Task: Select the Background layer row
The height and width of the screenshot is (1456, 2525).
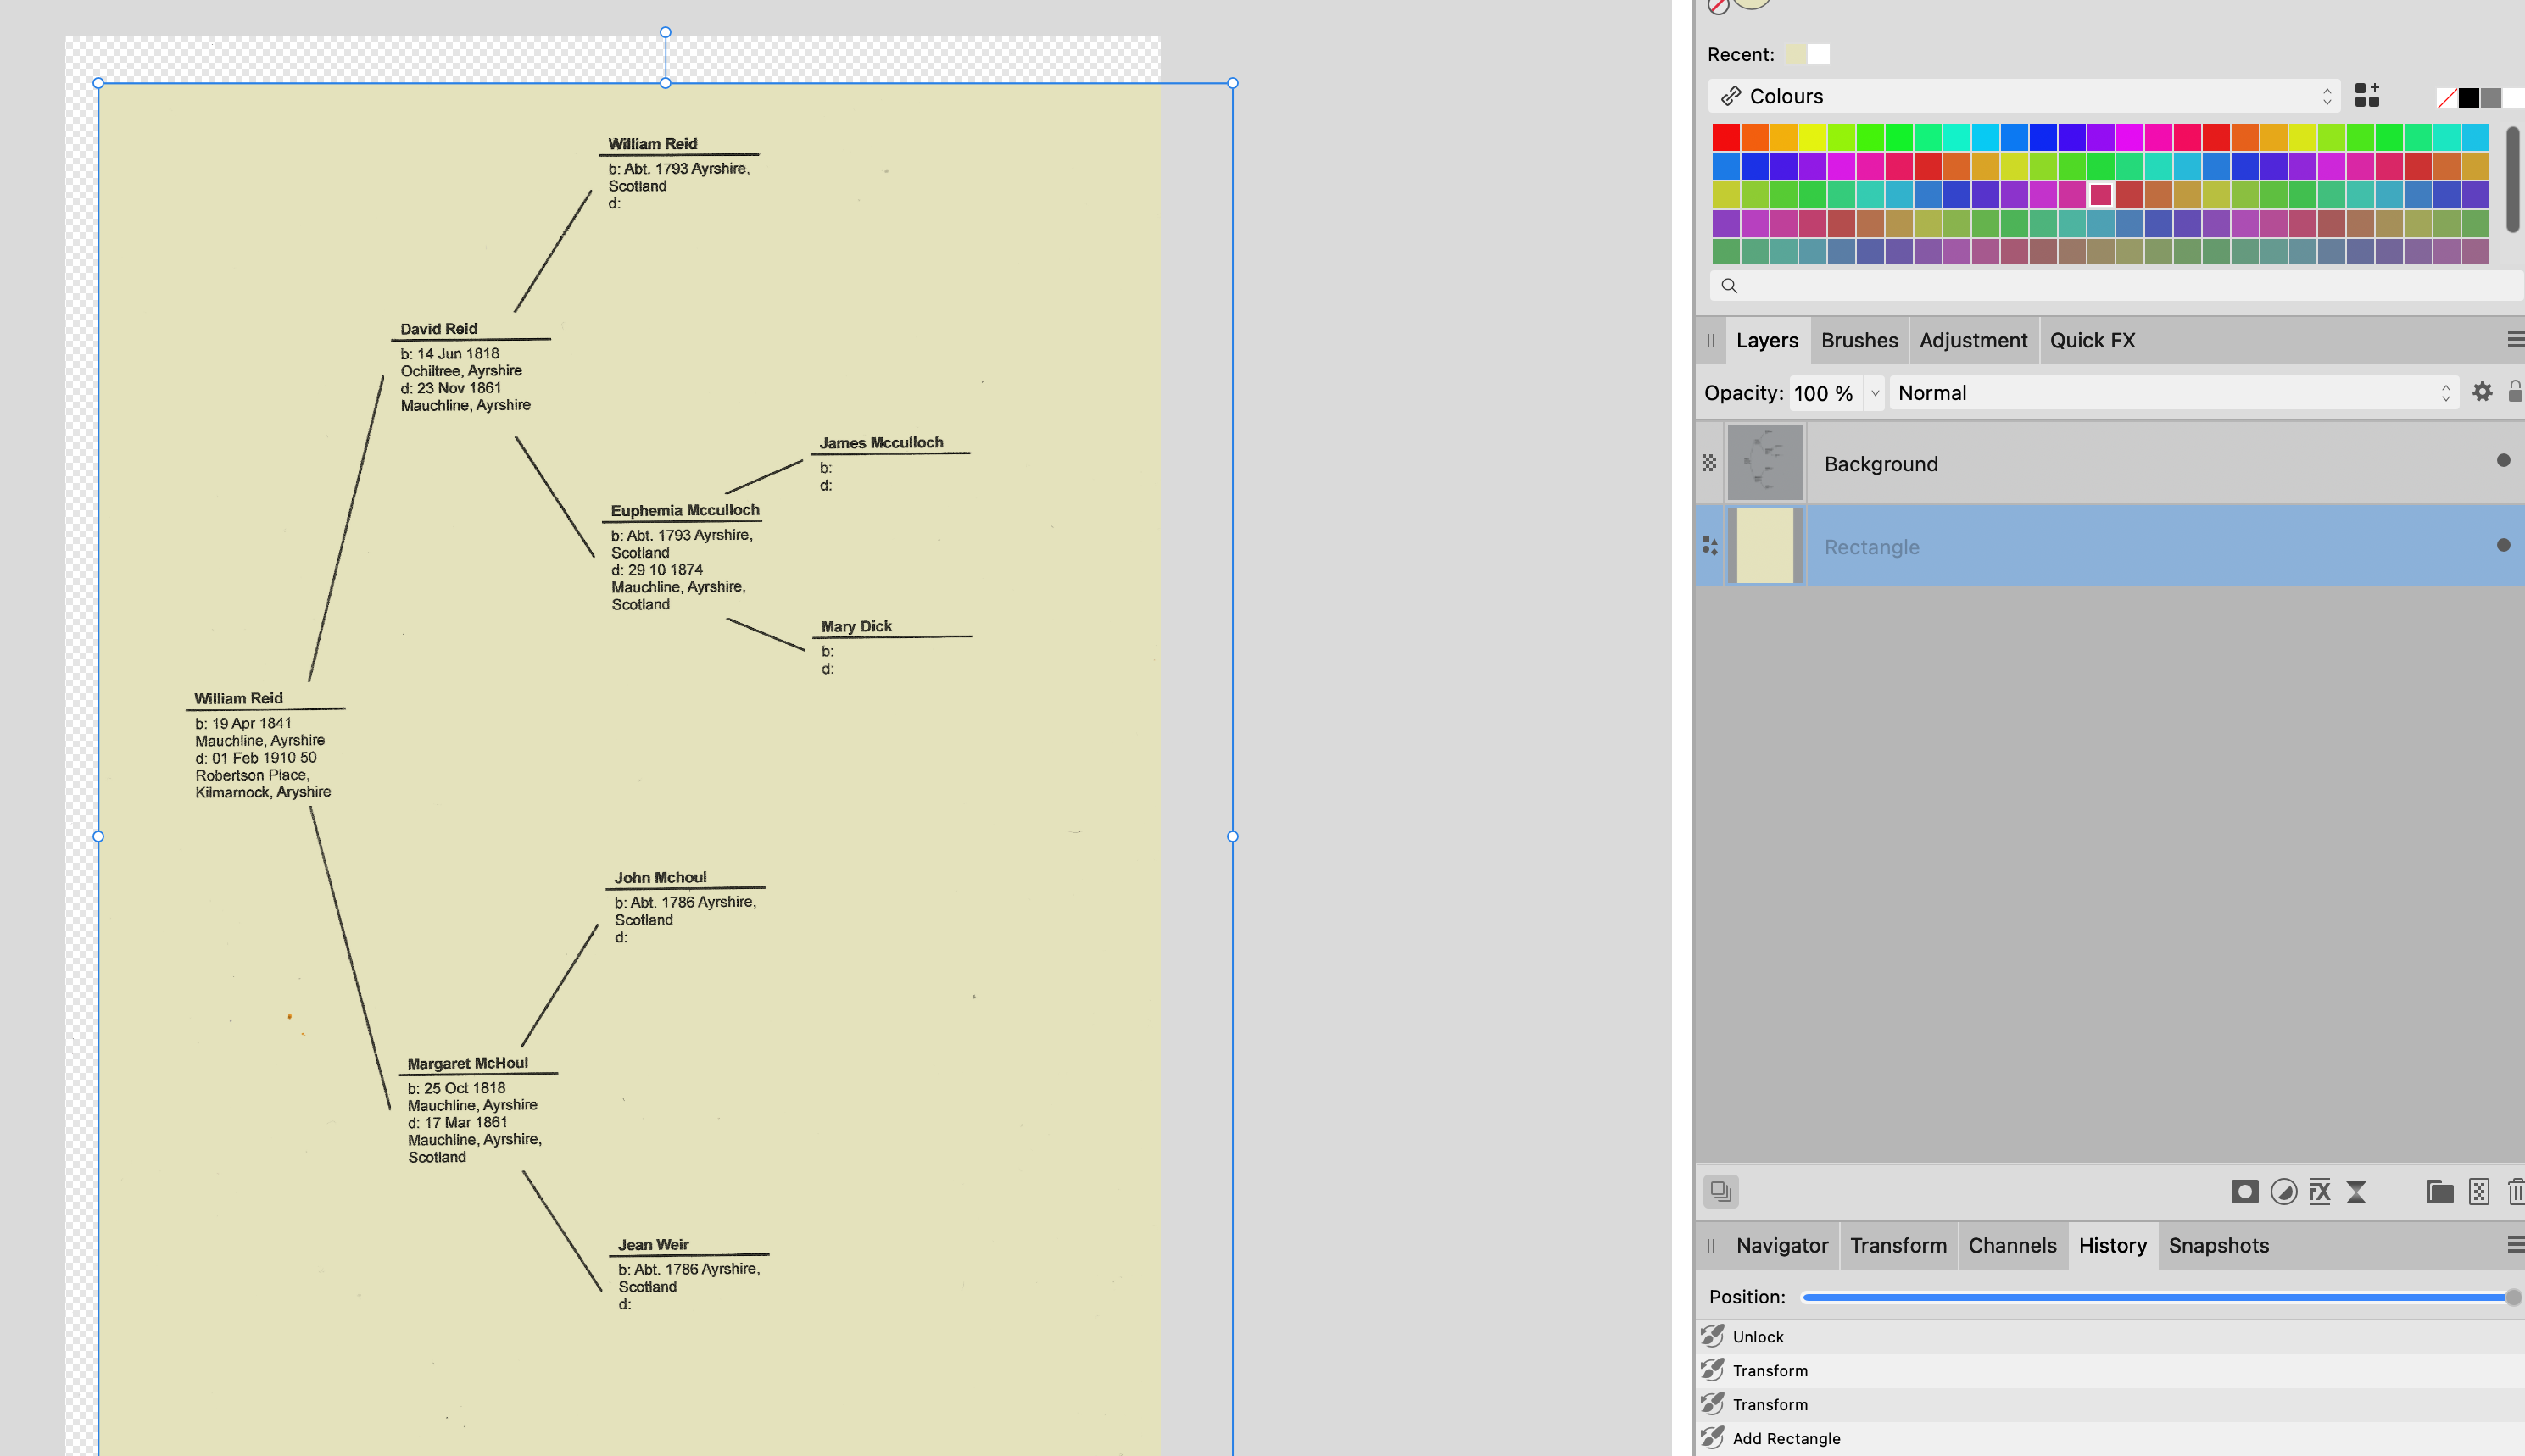Action: coord(2110,463)
